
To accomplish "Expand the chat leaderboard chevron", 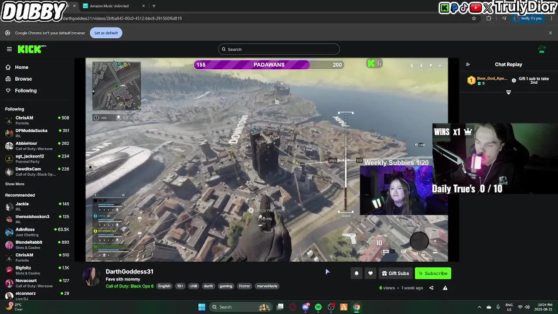I will coord(508,92).
